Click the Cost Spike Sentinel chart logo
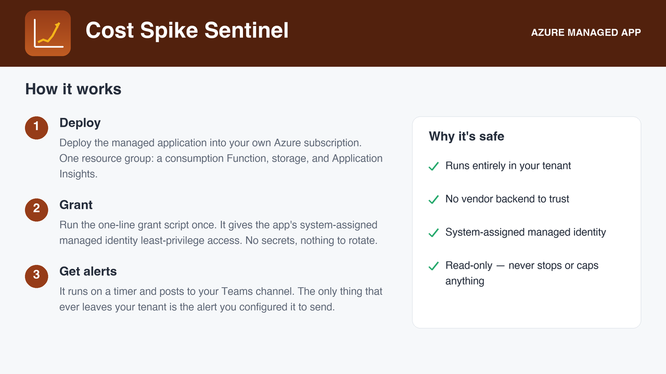This screenshot has height=374, width=666. 48,33
